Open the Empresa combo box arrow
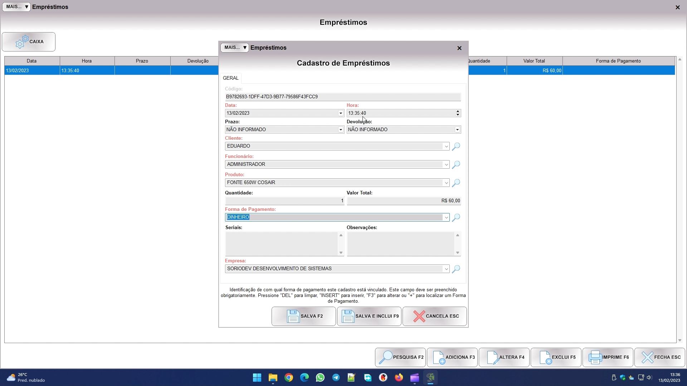Viewport: 687px width, 386px height. pos(446,269)
